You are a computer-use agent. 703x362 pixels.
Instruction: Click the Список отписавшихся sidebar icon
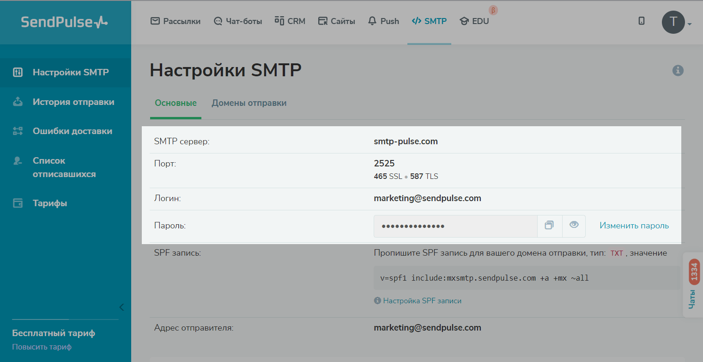click(18, 161)
